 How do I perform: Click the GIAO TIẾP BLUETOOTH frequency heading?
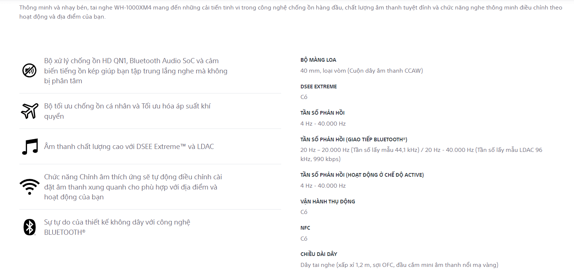point(353,139)
